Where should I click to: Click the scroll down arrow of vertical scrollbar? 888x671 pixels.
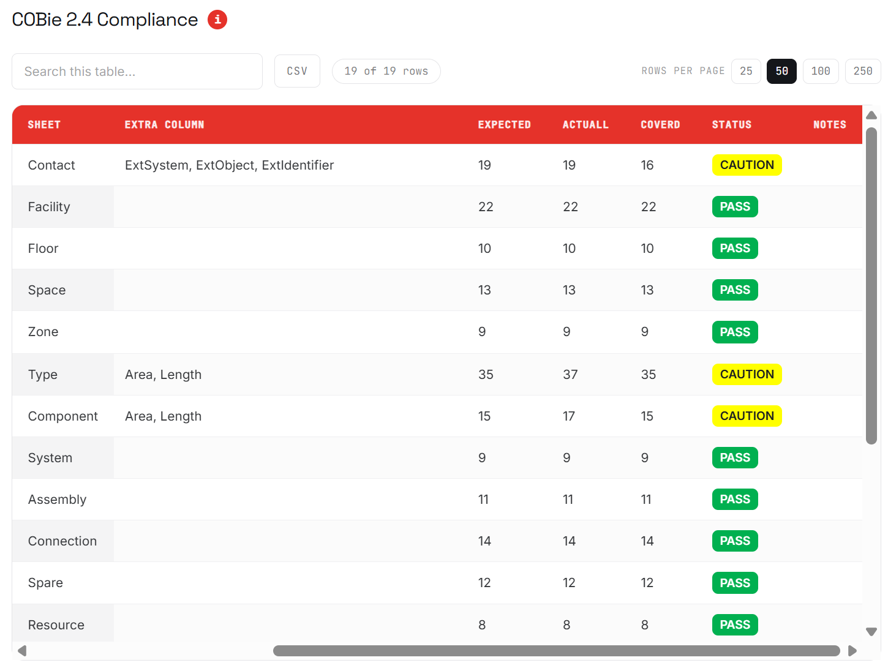(x=871, y=632)
